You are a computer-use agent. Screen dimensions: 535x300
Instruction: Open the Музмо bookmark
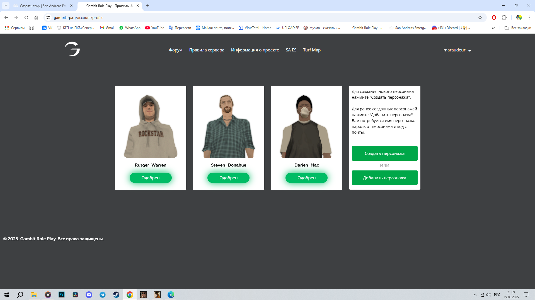tap(322, 28)
